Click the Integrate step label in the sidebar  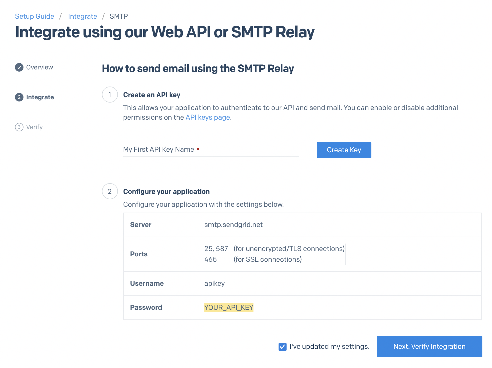(40, 97)
